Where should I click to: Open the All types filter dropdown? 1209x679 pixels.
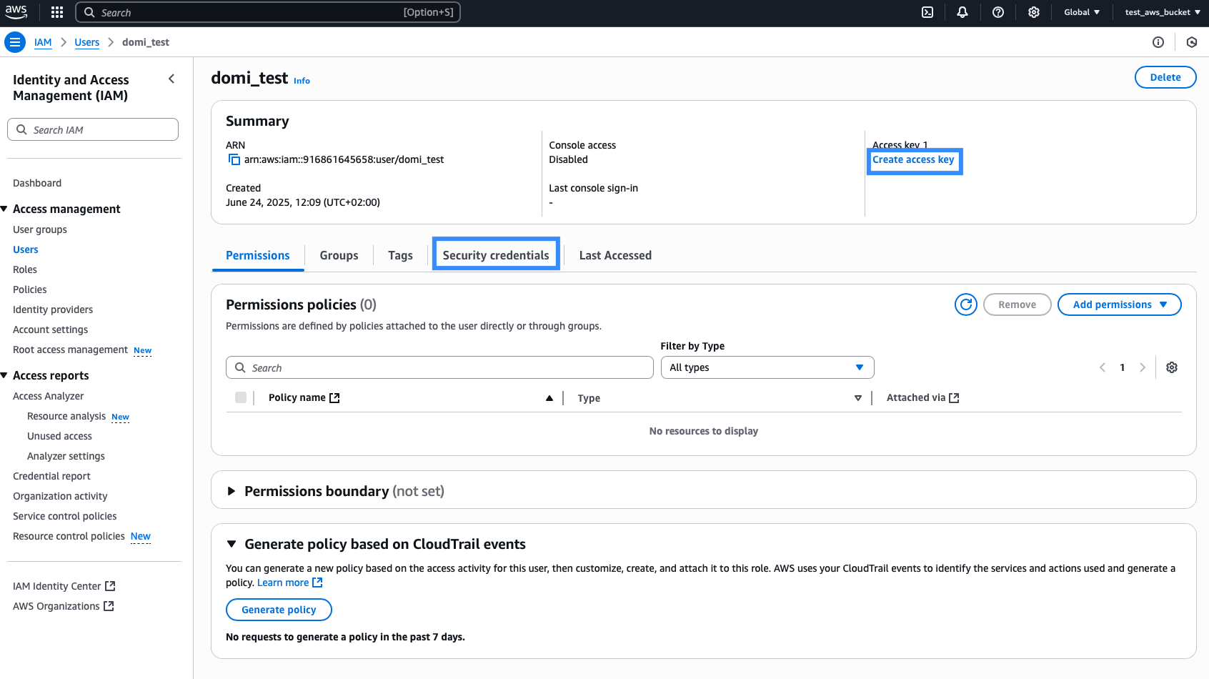[x=767, y=367]
